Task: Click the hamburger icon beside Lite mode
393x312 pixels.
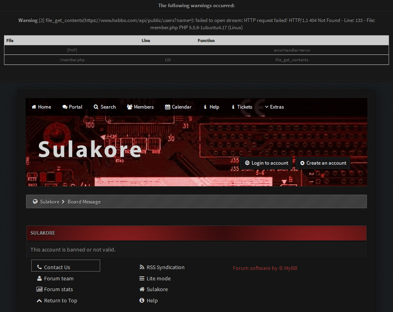Action: [142, 278]
